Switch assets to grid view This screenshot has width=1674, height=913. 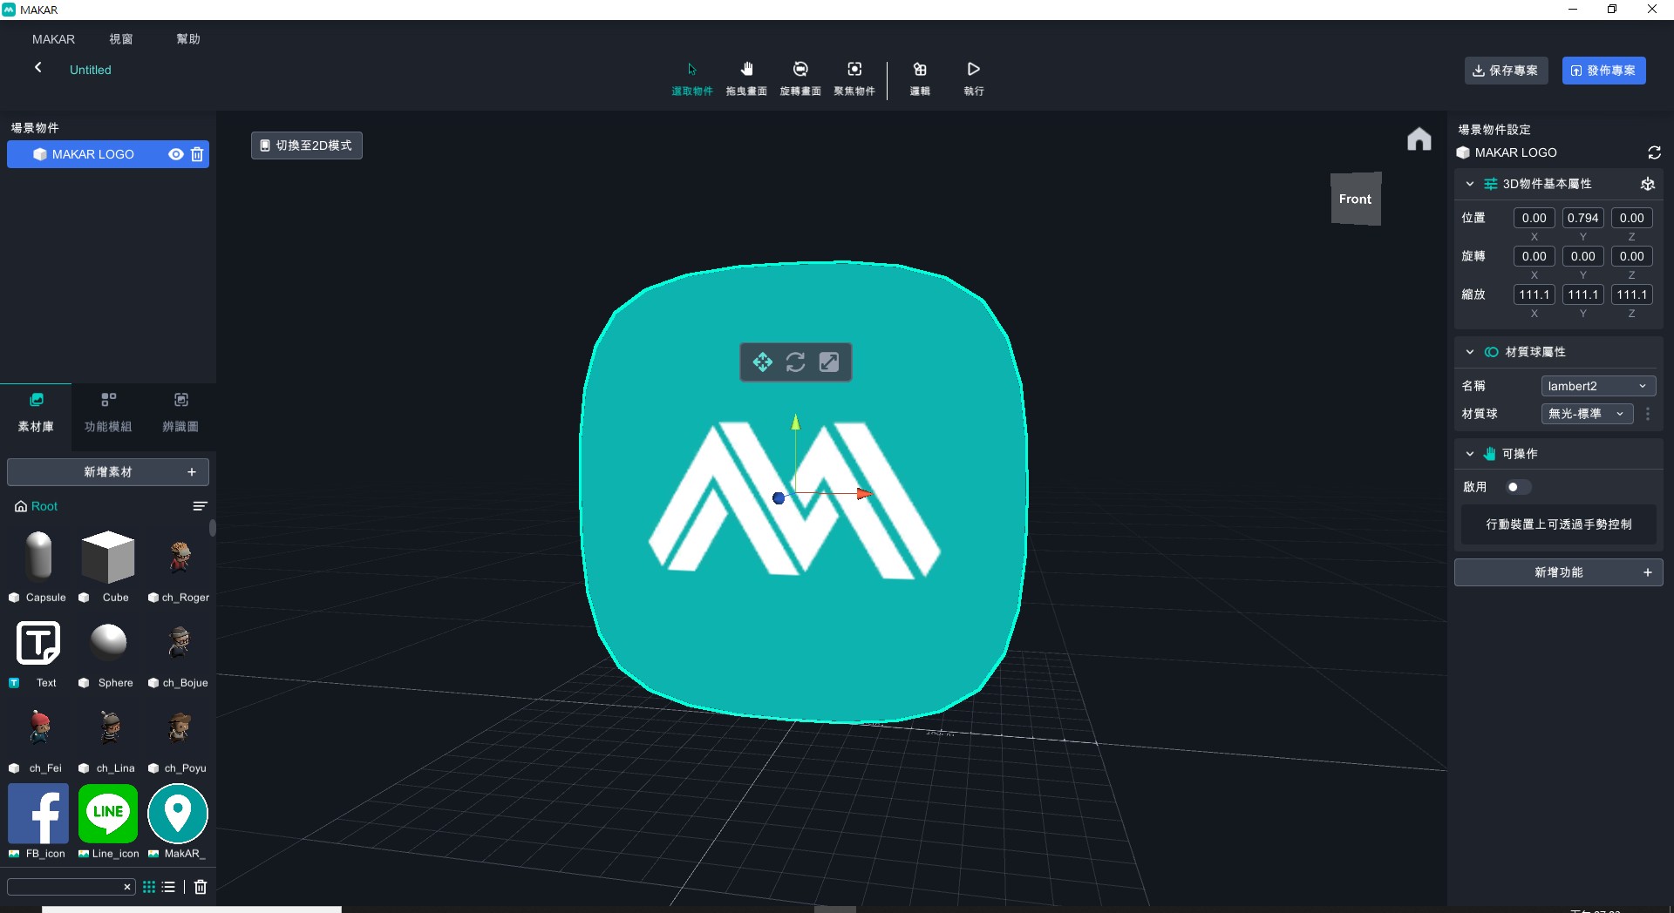coord(149,887)
